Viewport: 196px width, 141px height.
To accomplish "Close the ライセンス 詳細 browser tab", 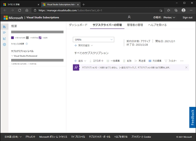I will coord(38,5).
